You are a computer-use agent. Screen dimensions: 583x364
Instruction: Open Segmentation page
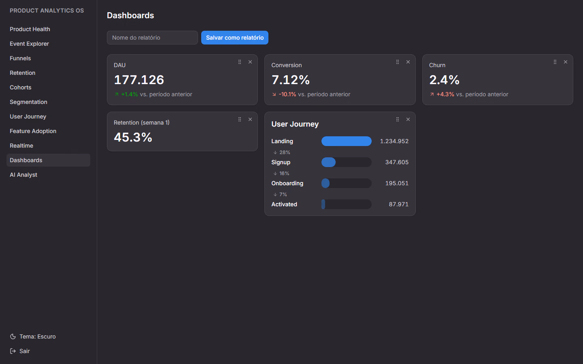(48, 102)
